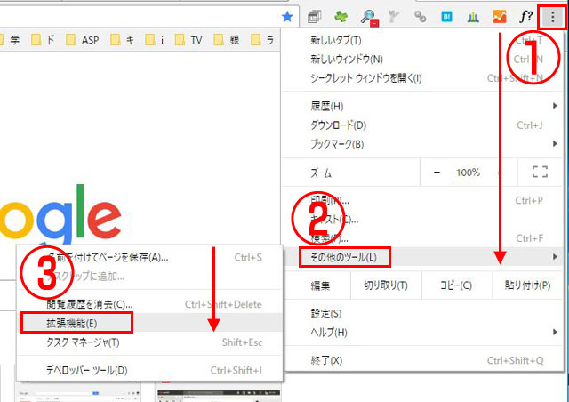
Task: Open the キ bookmark folder
Action: coord(123,40)
